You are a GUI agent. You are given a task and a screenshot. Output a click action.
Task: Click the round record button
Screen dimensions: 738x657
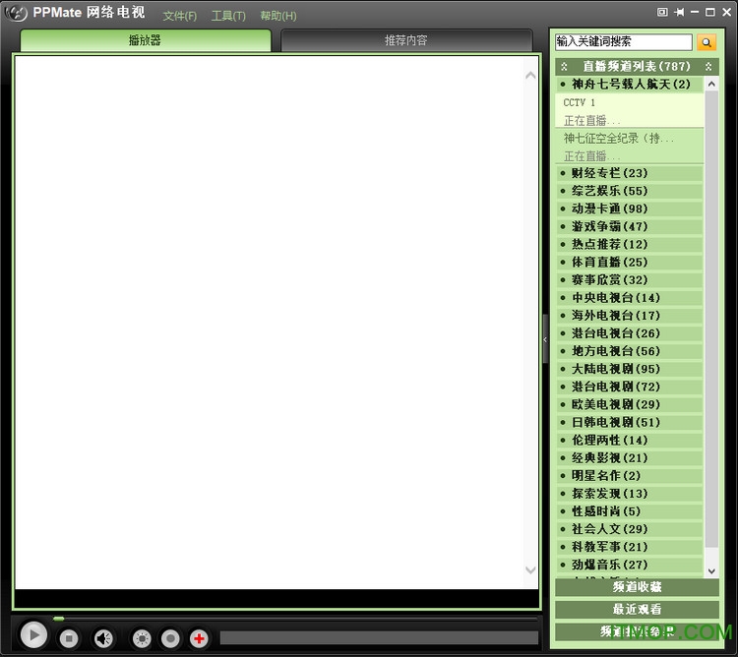170,638
